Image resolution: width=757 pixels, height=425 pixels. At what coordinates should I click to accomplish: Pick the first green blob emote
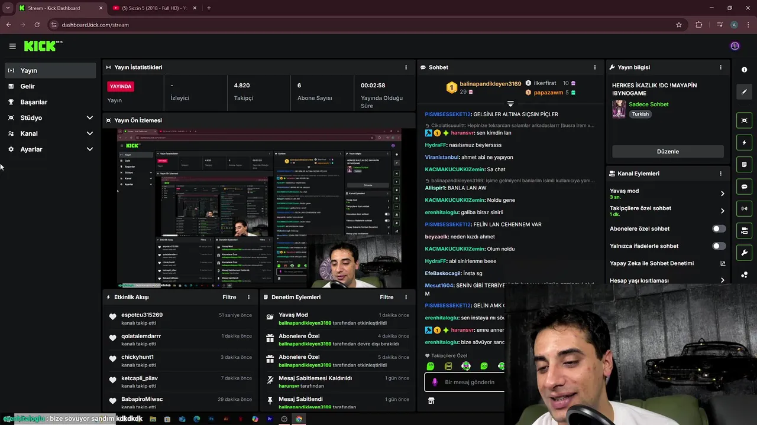431,367
